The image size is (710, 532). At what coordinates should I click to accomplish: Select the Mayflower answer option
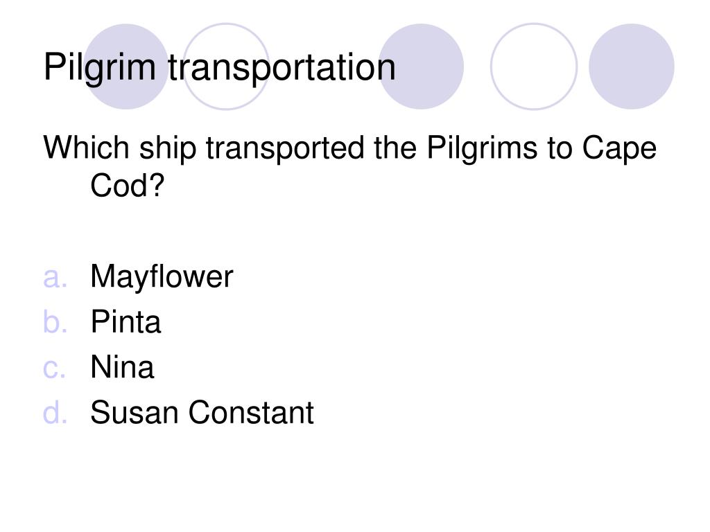click(x=162, y=277)
